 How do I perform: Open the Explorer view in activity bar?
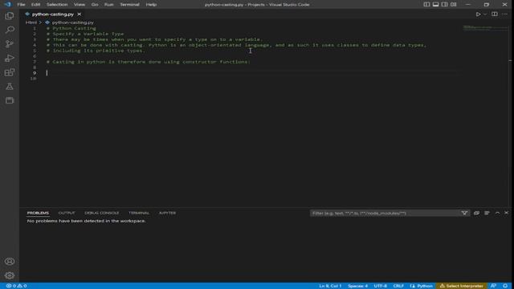[10, 16]
